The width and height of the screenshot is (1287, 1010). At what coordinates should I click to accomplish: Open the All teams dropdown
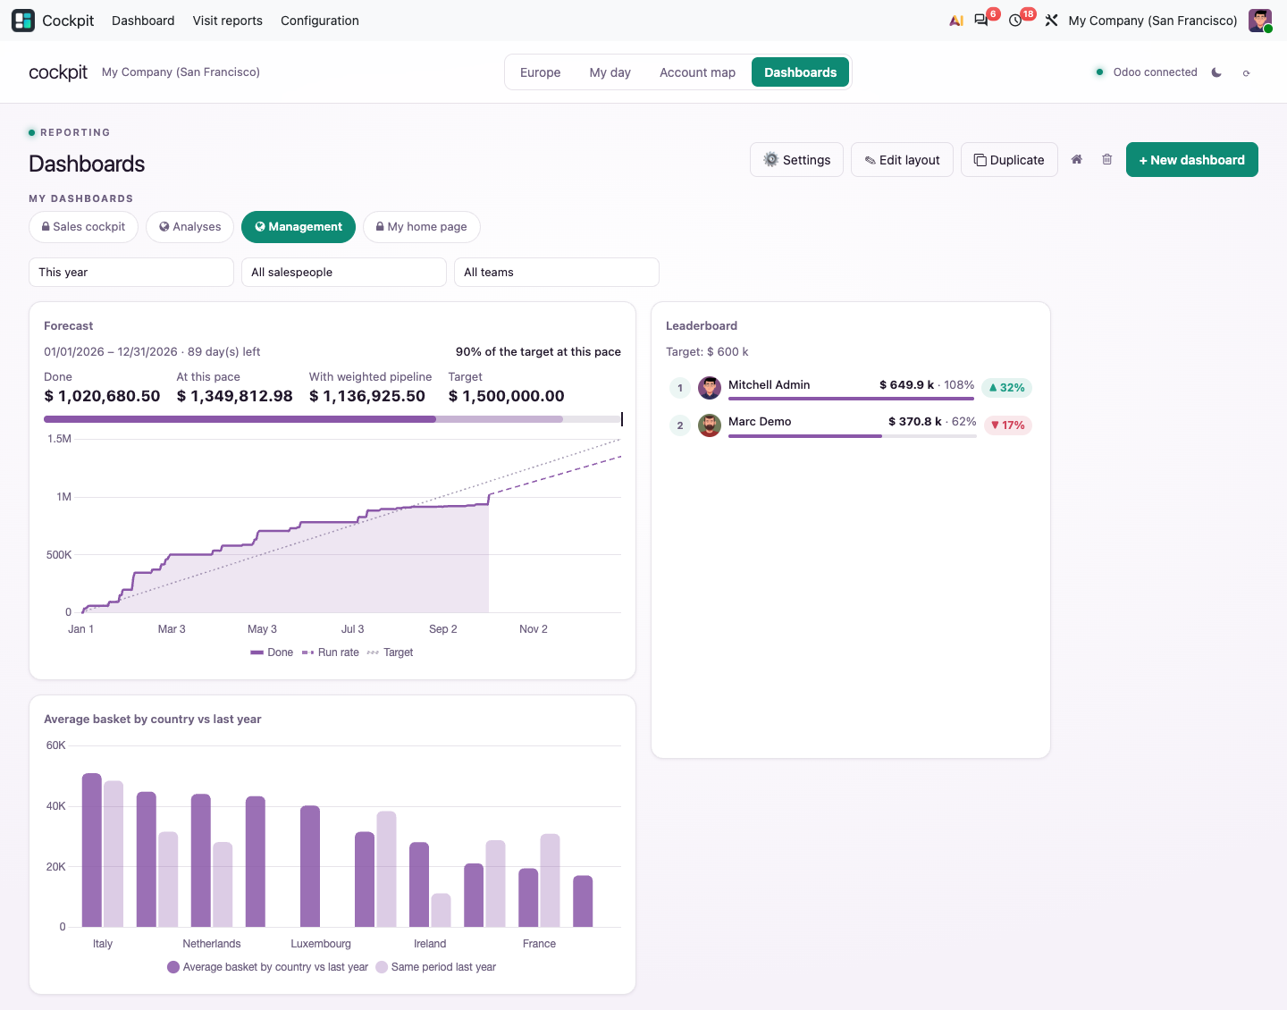click(557, 273)
